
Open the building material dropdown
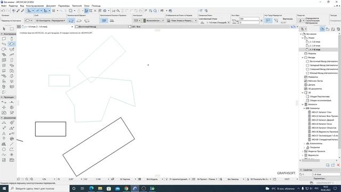click(153, 20)
